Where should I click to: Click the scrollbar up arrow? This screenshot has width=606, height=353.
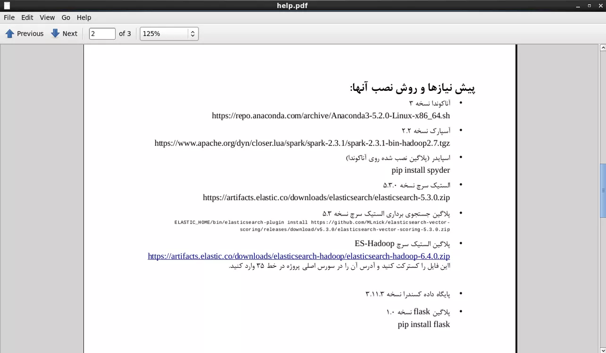click(x=603, y=48)
